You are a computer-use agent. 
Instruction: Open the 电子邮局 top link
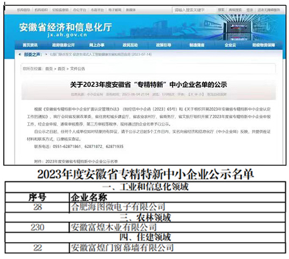[x=115, y=10]
